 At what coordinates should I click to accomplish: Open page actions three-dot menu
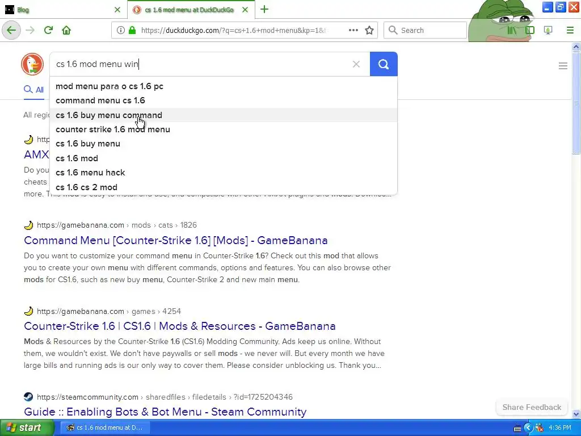353,30
